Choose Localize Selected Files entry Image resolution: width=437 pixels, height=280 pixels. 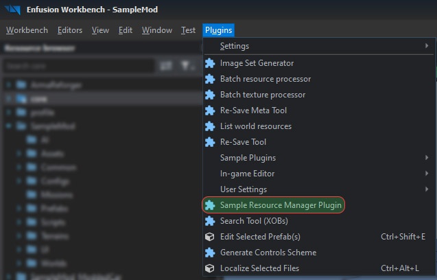[x=259, y=268]
